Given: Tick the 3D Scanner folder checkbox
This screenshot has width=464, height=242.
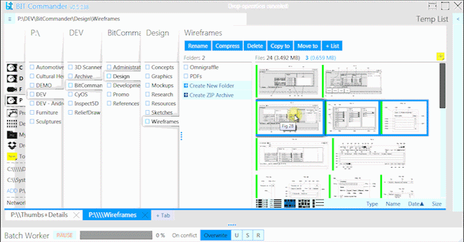Looking at the screenshot, I should pyautogui.click(x=70, y=67).
